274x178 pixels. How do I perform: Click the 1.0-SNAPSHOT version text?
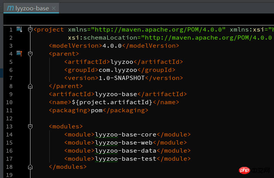tap(122, 78)
